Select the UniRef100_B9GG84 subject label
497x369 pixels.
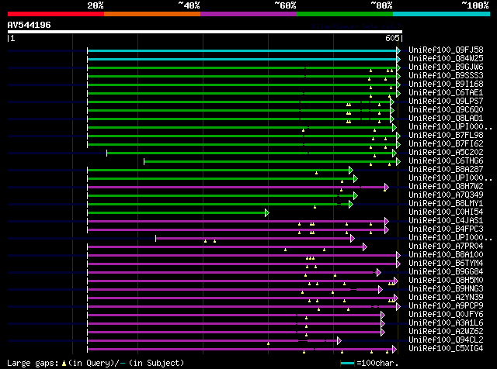[x=446, y=272]
